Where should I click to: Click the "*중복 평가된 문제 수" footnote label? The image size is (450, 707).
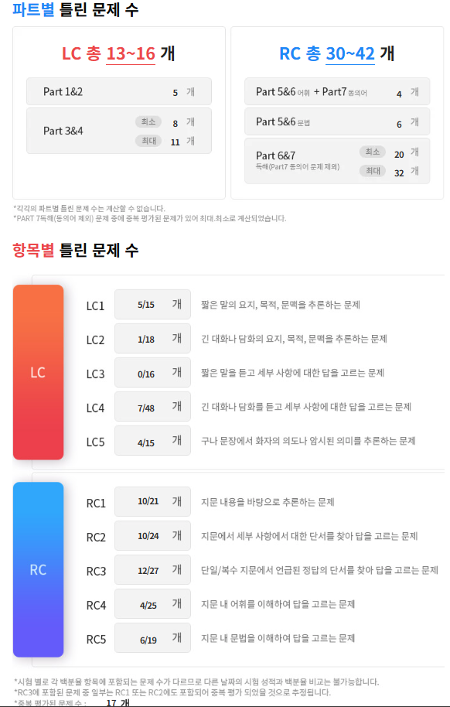pyautogui.click(x=50, y=702)
